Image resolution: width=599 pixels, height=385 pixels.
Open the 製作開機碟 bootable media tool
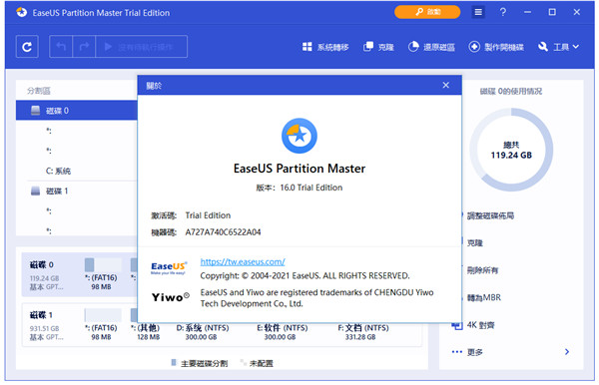pos(496,47)
